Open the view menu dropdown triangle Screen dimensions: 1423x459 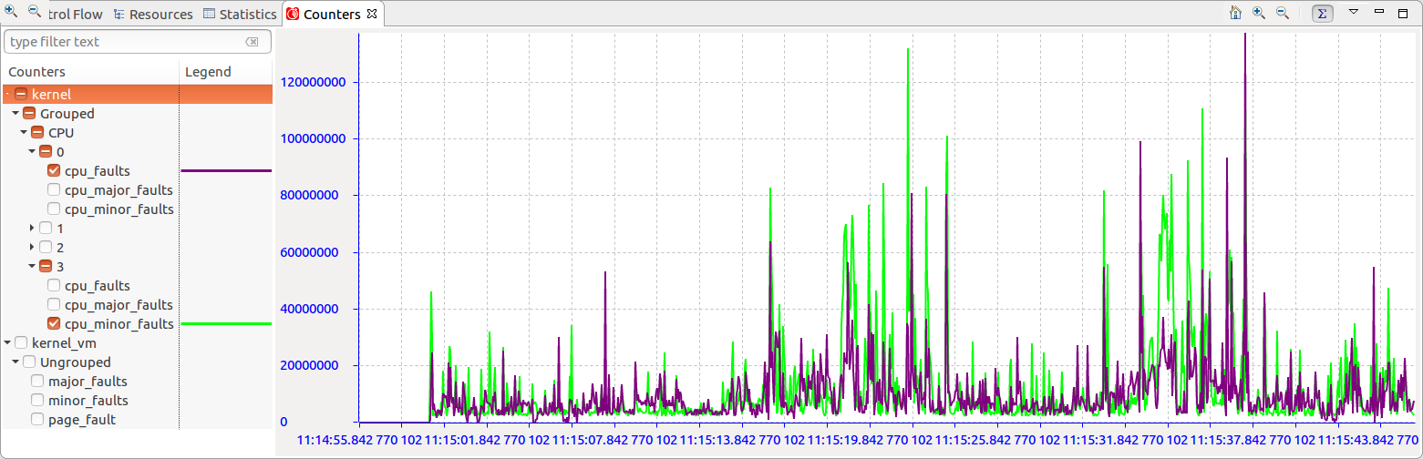pyautogui.click(x=1354, y=13)
